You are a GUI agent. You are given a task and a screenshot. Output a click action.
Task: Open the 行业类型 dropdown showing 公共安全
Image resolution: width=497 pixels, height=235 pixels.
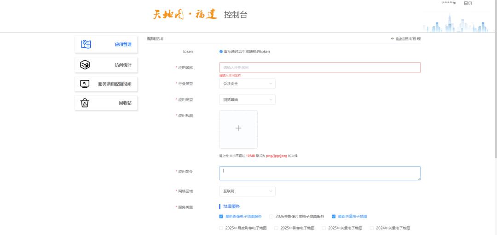(x=247, y=84)
